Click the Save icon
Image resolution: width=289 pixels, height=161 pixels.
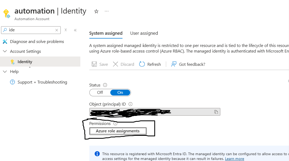[95, 64]
